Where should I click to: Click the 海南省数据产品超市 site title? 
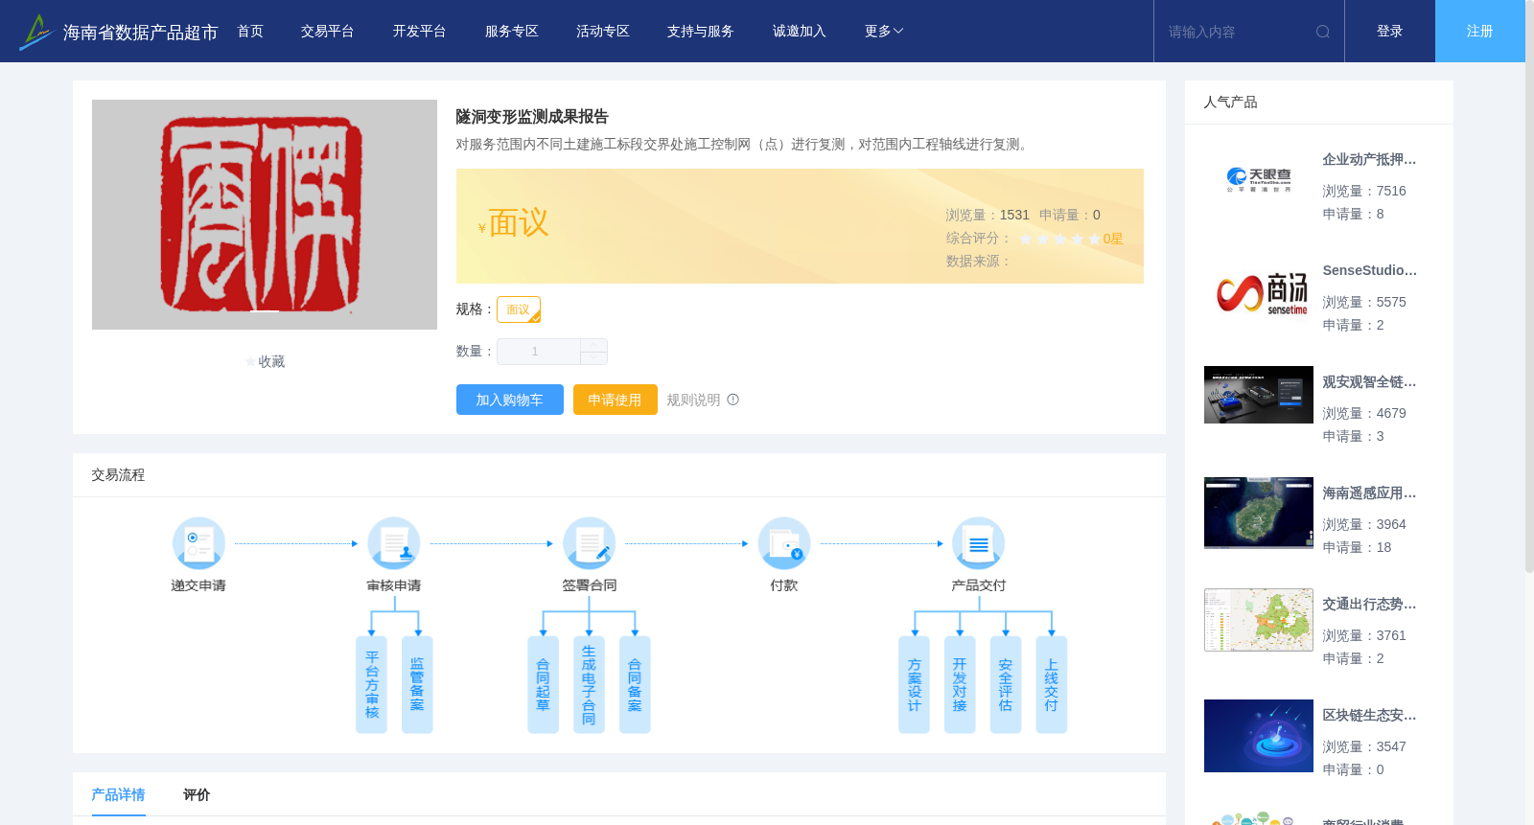140,33
